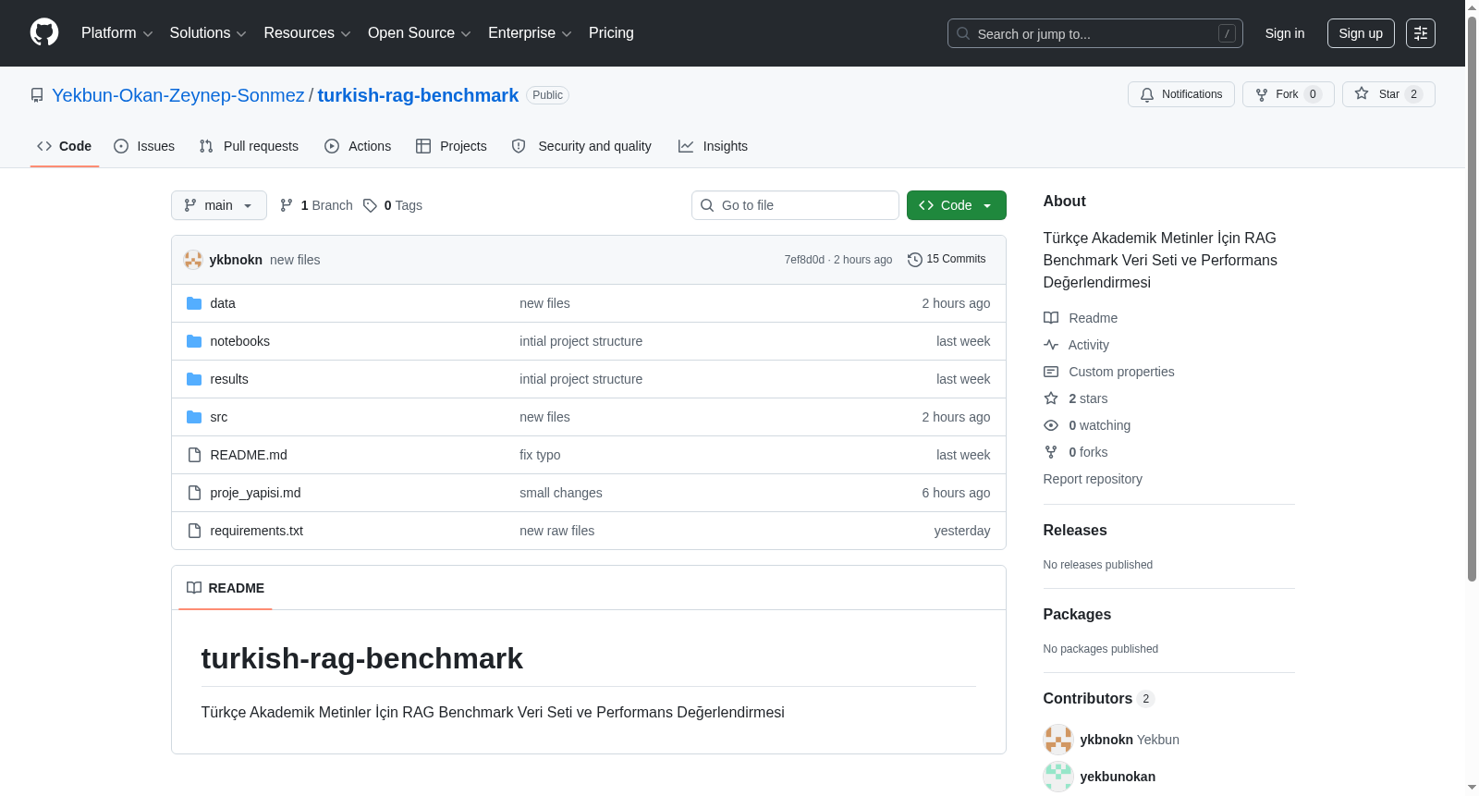Click the notebooks folder icon
This screenshot has width=1479, height=796.
coord(194,341)
